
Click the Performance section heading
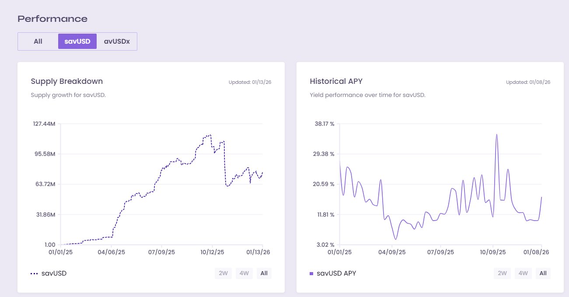click(x=52, y=19)
